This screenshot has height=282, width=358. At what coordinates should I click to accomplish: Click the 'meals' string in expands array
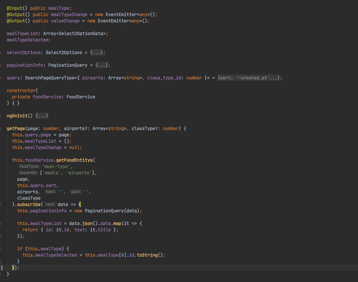[52, 173]
